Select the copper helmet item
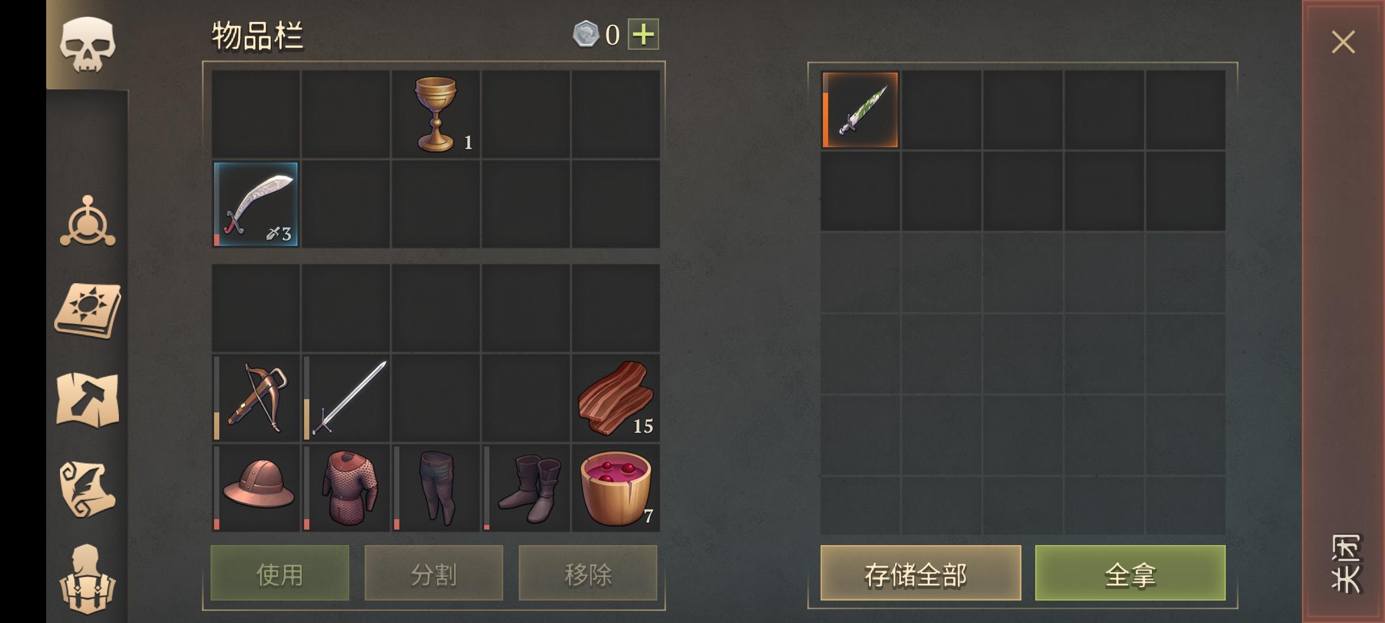The height and width of the screenshot is (623, 1385). click(x=256, y=488)
